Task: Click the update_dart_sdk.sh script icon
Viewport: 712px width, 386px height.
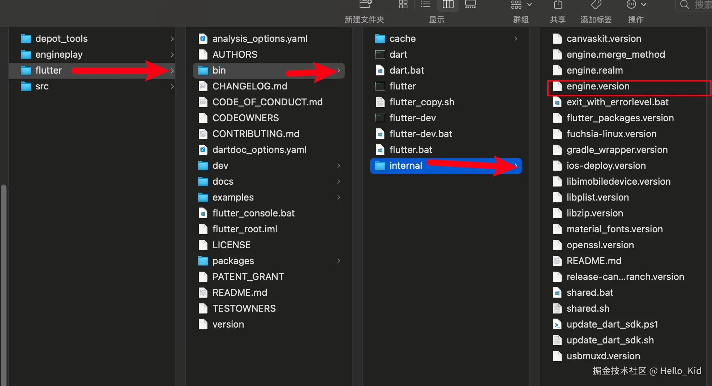Action: point(557,340)
